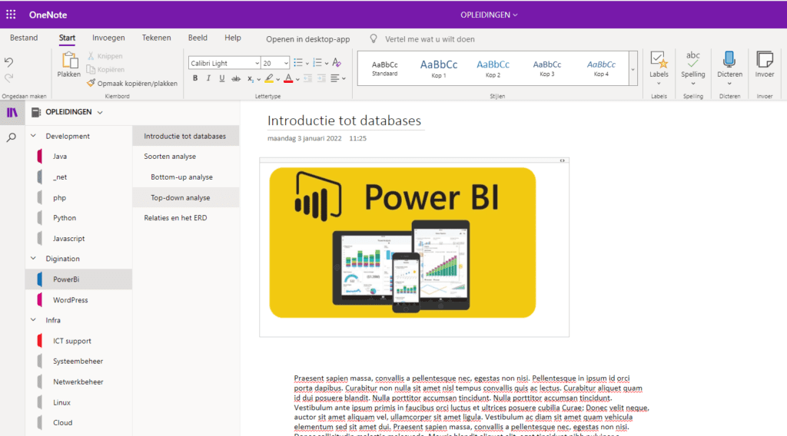Click the paragraph alignment icon
This screenshot has height=436, width=787.
tap(335, 78)
